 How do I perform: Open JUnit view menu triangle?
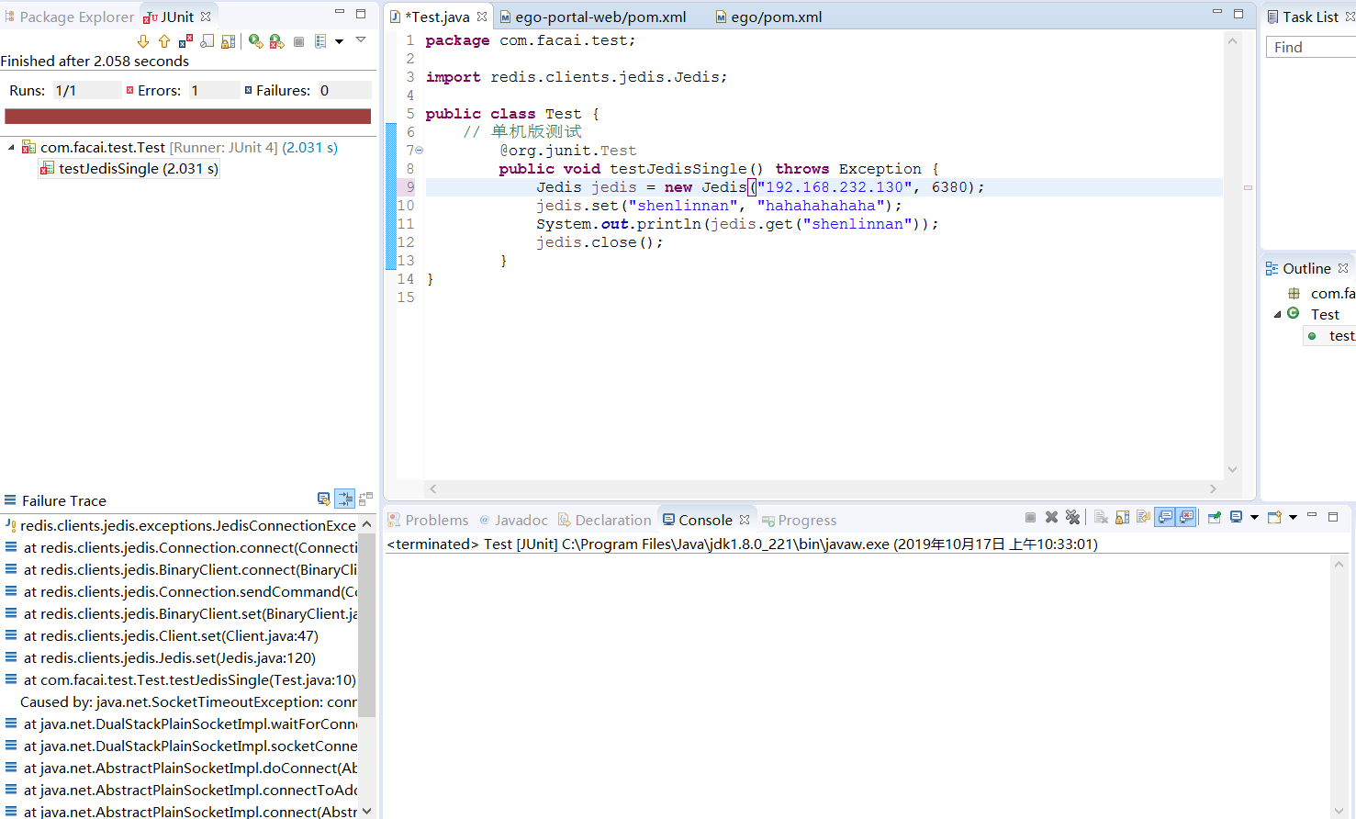[361, 39]
